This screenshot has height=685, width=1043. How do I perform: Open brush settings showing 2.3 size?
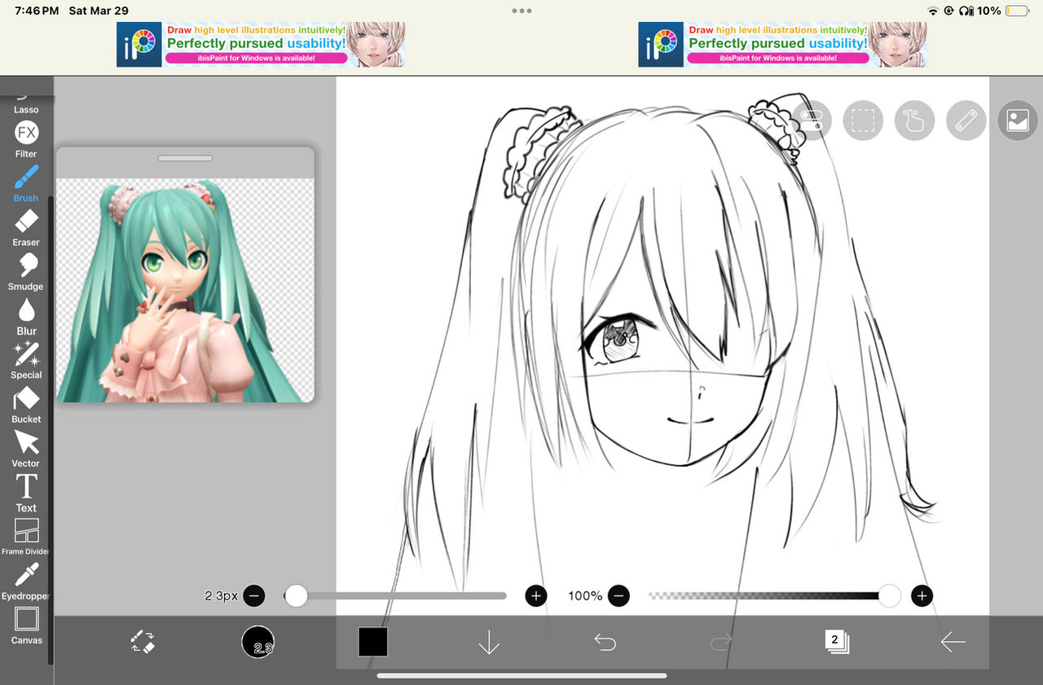[257, 642]
